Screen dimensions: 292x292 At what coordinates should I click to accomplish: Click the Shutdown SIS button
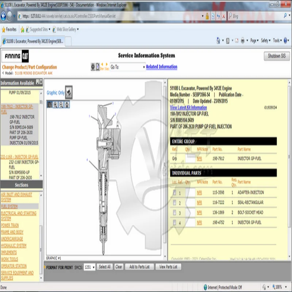(x=277, y=56)
